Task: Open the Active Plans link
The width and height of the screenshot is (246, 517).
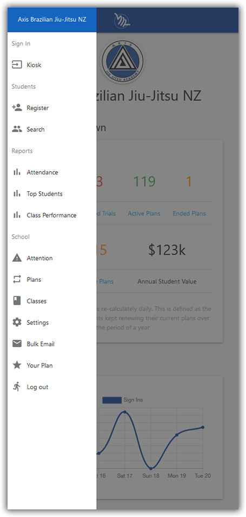Action: [144, 214]
